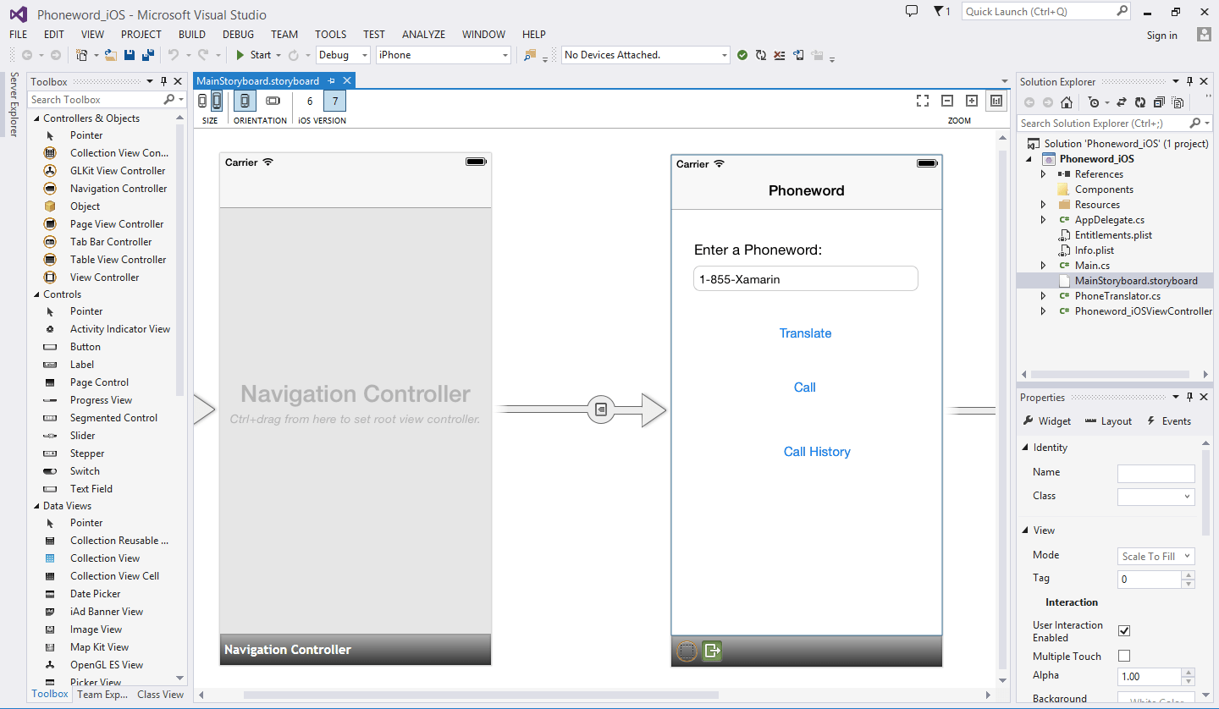
Task: Click the Zoom to Fit icon
Action: [923, 100]
